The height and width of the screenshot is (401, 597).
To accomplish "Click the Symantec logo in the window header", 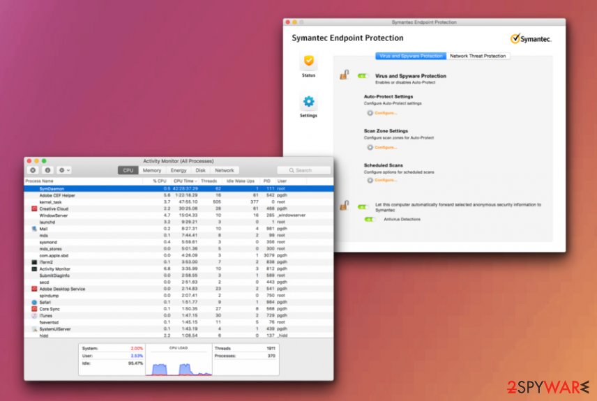I will click(531, 39).
